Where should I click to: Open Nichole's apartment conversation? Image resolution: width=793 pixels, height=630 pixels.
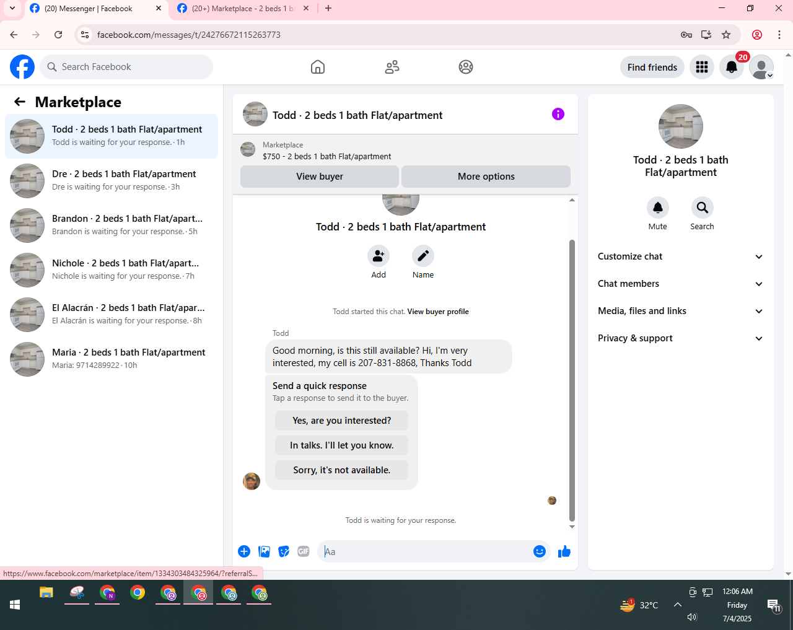[112, 270]
